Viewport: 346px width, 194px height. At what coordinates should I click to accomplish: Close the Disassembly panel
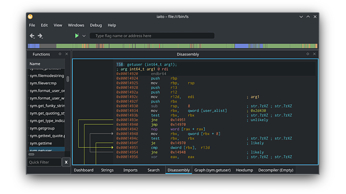coord(315,54)
